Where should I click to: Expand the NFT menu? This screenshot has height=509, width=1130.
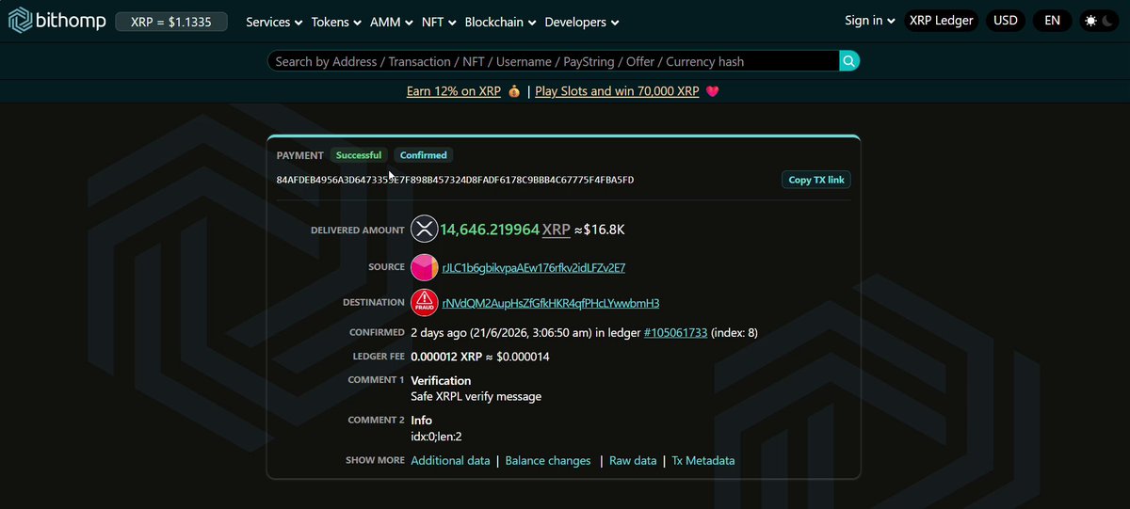[x=440, y=22]
